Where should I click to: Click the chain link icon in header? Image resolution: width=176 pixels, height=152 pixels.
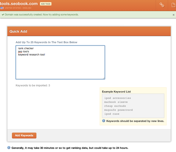(162, 5)
